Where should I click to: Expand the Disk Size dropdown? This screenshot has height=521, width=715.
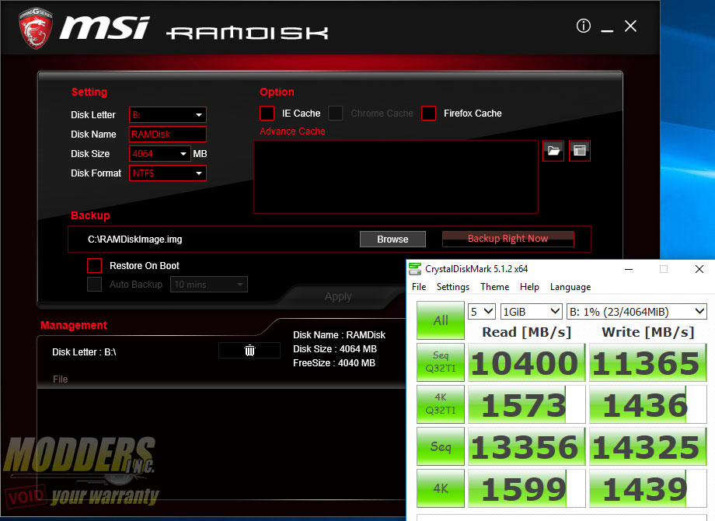coord(160,154)
